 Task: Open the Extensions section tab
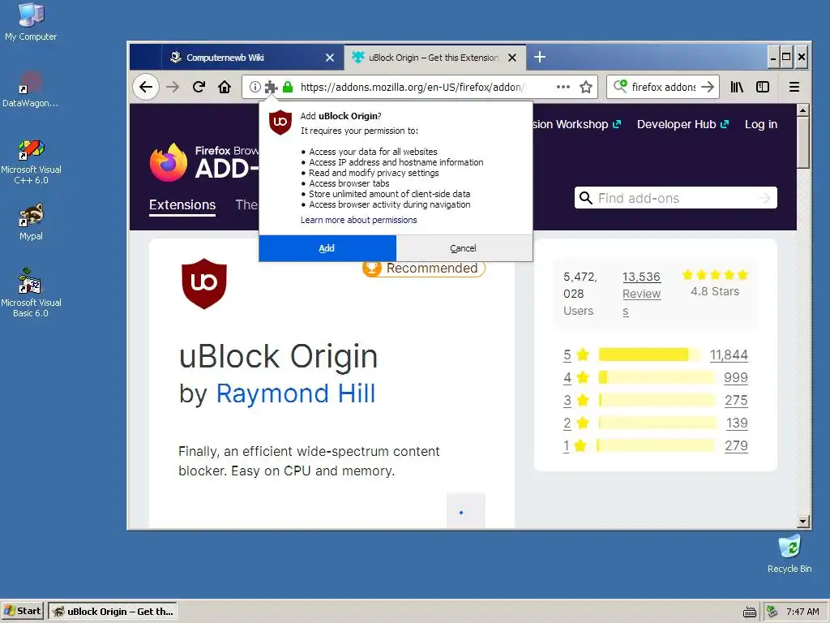pos(182,205)
